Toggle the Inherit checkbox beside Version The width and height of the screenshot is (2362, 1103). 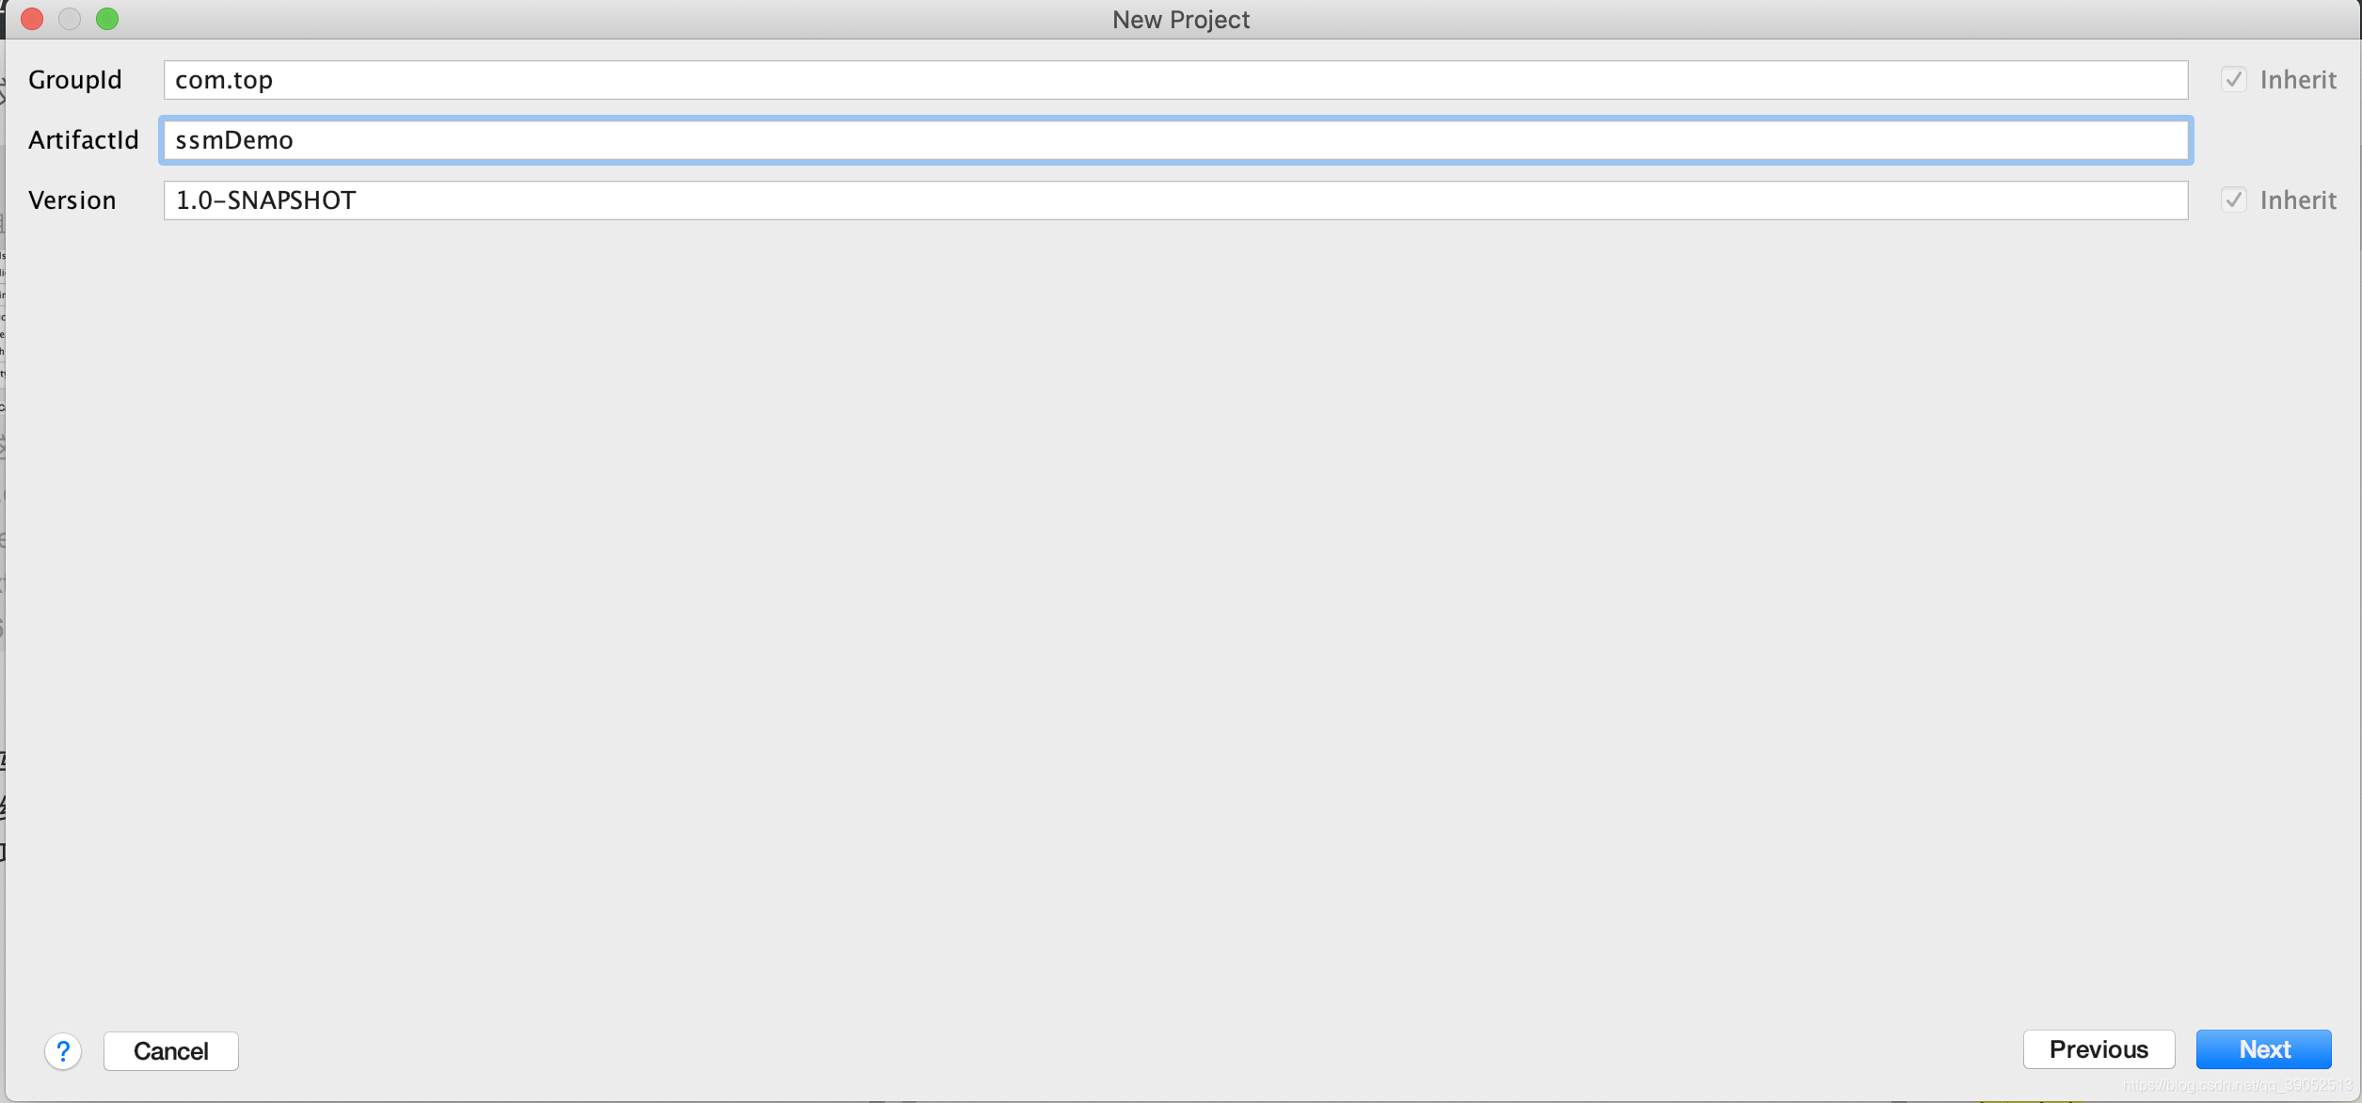2234,200
